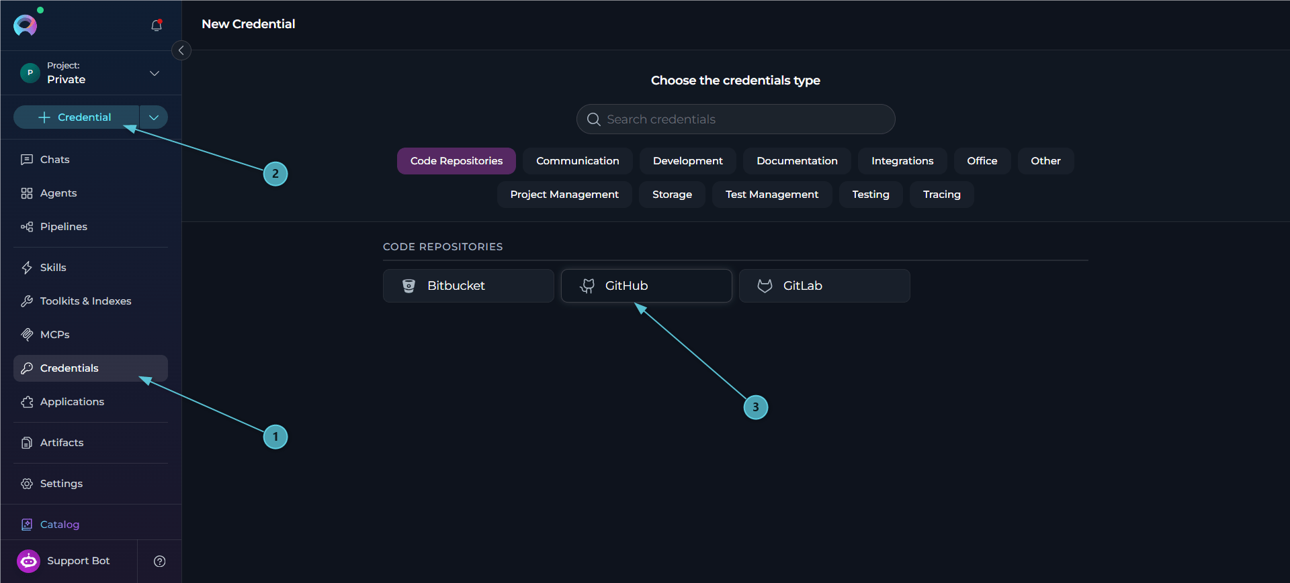This screenshot has width=1290, height=583.
Task: Click the MCPs icon
Action: pos(27,335)
